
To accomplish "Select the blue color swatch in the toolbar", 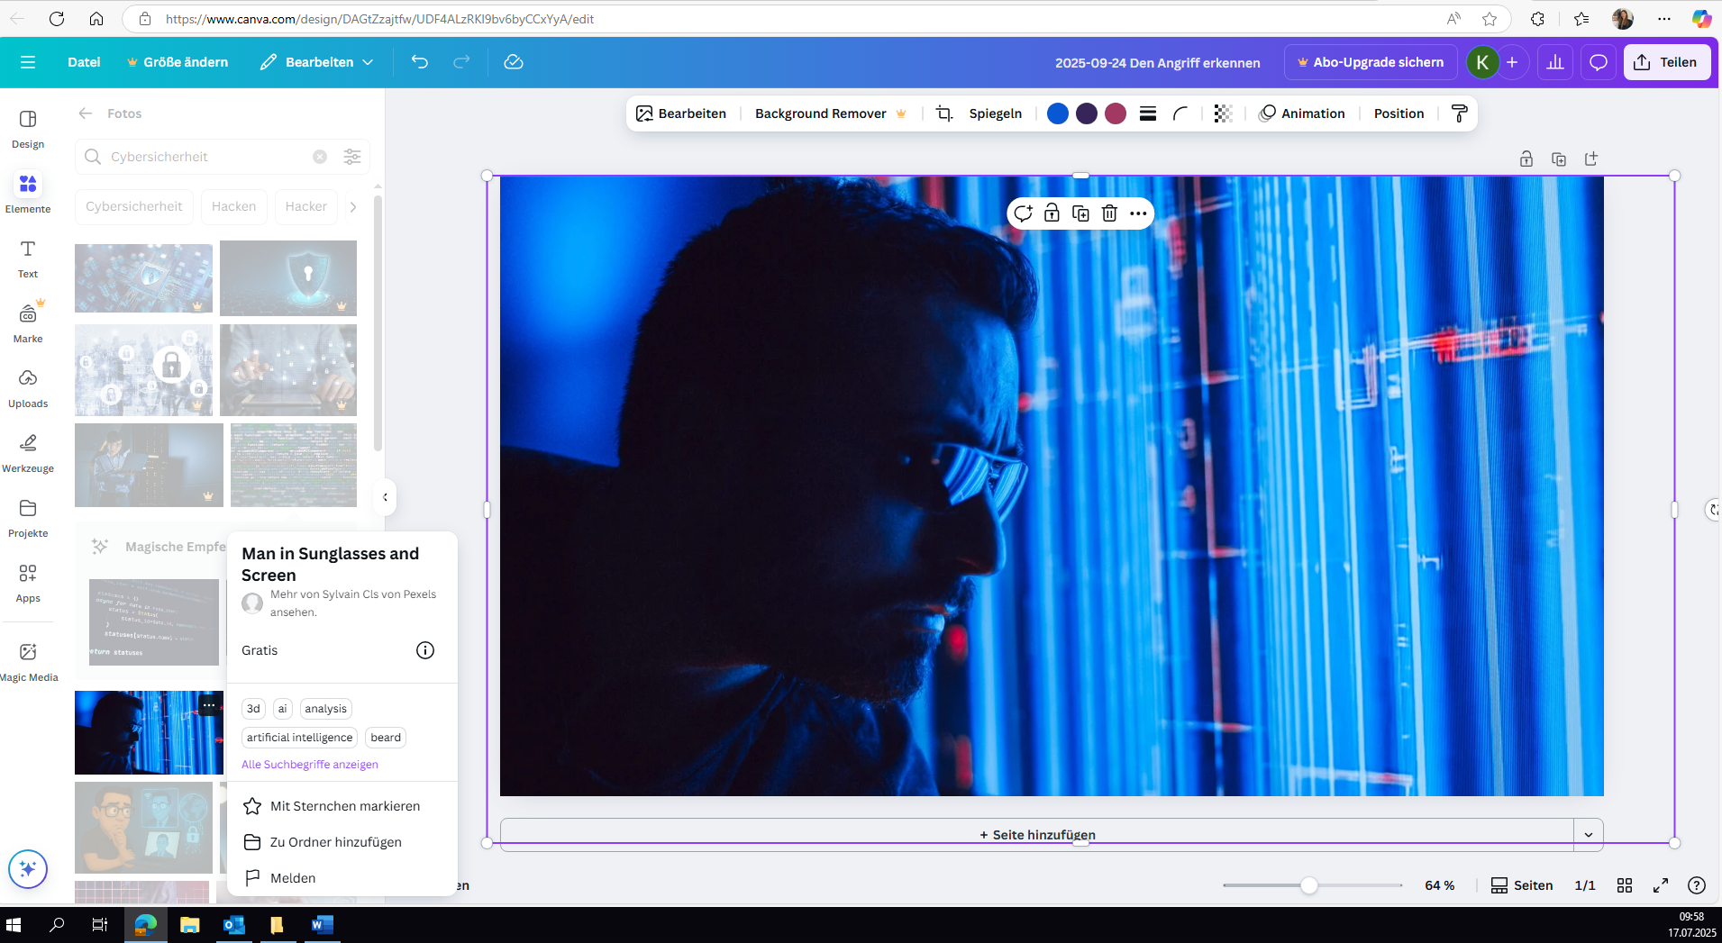I will pos(1058,113).
